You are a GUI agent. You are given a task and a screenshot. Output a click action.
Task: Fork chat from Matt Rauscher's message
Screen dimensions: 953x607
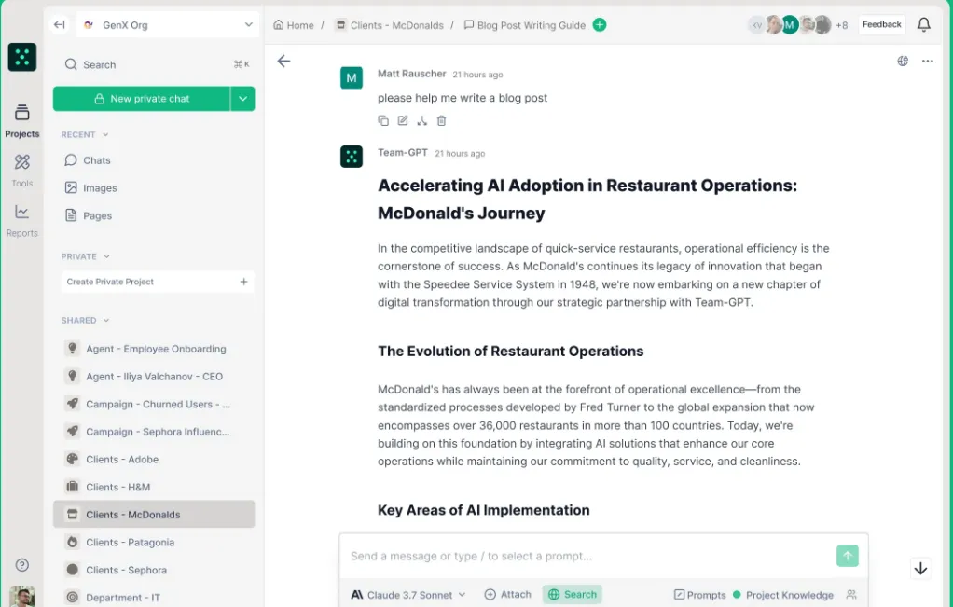tap(421, 121)
